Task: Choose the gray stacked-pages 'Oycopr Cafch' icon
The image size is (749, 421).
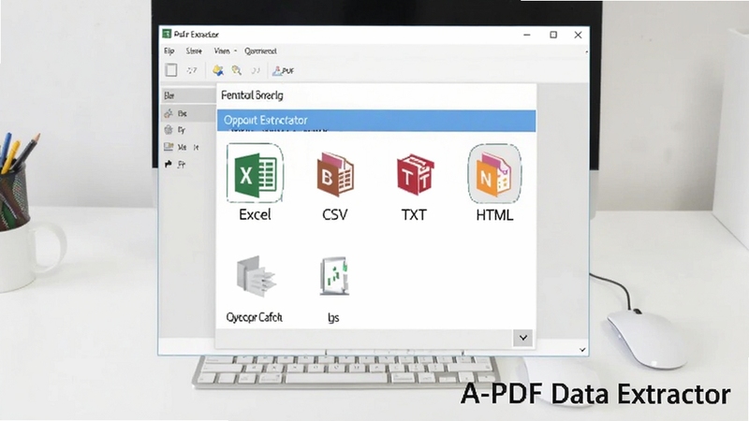Action: (x=256, y=276)
